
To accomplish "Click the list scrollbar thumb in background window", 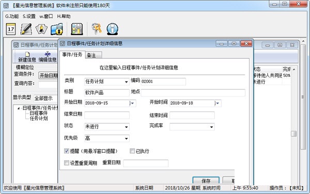I will point(294,134).
